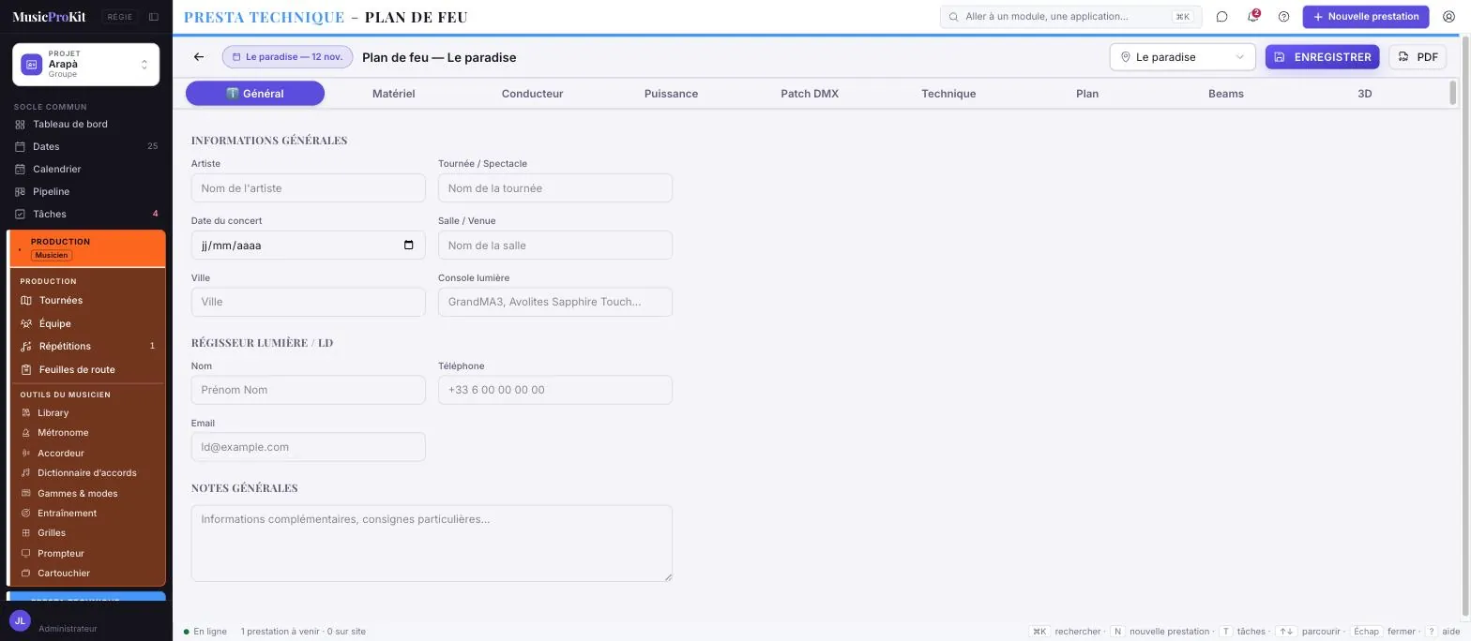Click the ENREGISTRER button

coord(1322,57)
